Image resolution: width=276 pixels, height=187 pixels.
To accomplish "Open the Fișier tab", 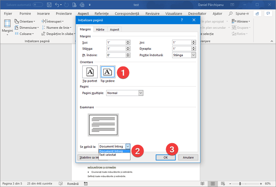I will click(8, 14).
